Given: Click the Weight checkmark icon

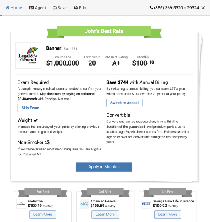Looking at the screenshot, I should point(35,120).
